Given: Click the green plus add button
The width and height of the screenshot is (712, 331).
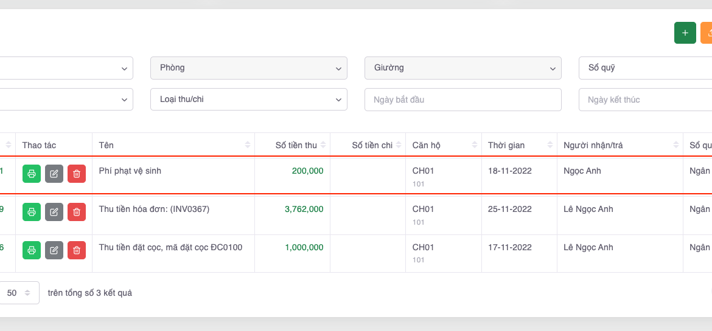Looking at the screenshot, I should [685, 33].
